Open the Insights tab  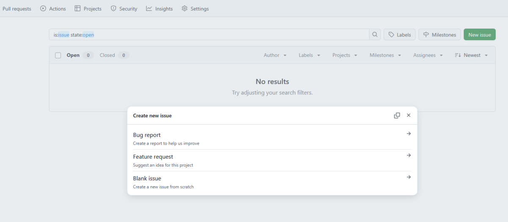click(160, 8)
